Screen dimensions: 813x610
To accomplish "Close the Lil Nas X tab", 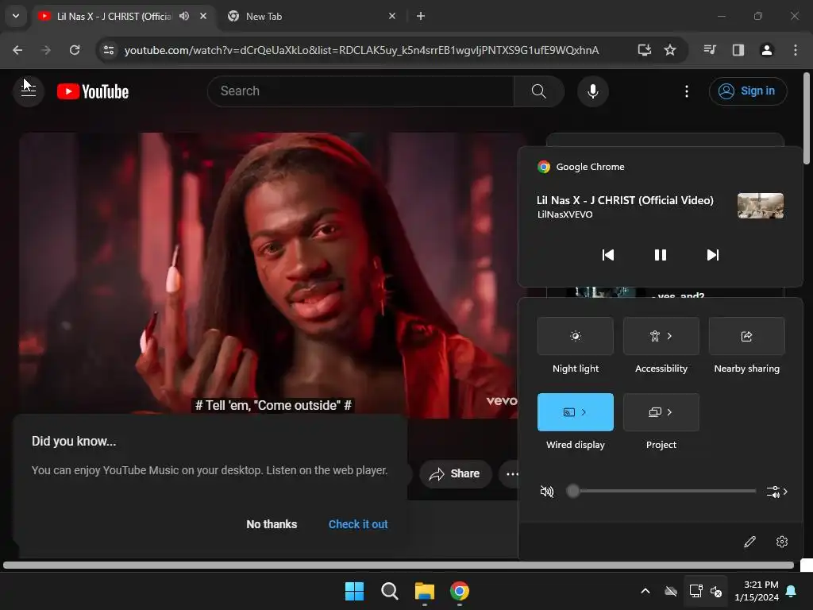I will [203, 16].
